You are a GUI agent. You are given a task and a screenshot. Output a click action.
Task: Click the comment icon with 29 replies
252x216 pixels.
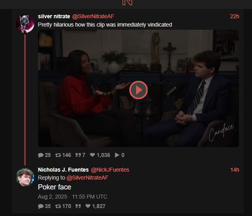[41, 155]
